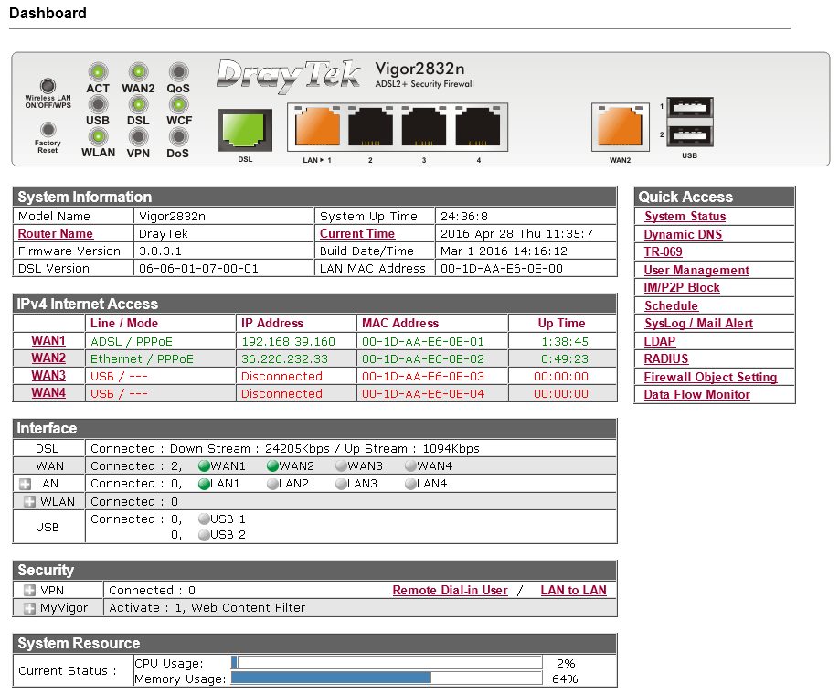Click the WAN1 IP address 192.168.39.160
This screenshot has width=839, height=695.
tap(289, 342)
